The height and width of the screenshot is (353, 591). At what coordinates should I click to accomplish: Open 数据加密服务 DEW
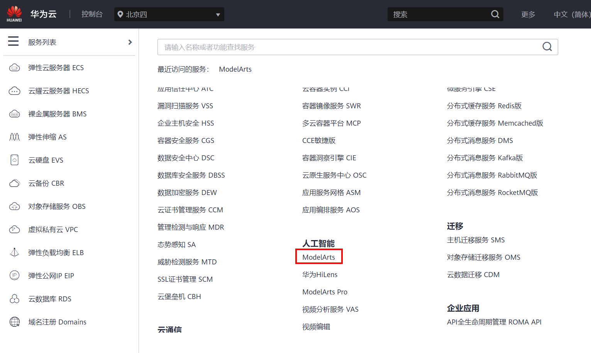pos(187,192)
